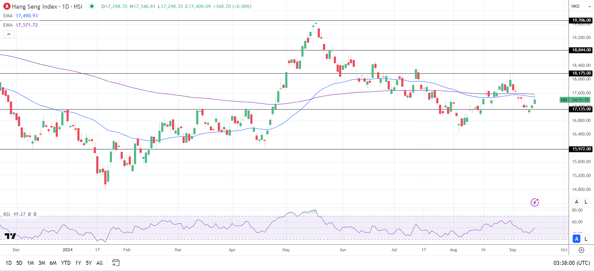The height and width of the screenshot is (271, 594).
Task: Click the closing price C17,409.09 value
Action: coord(198,6)
